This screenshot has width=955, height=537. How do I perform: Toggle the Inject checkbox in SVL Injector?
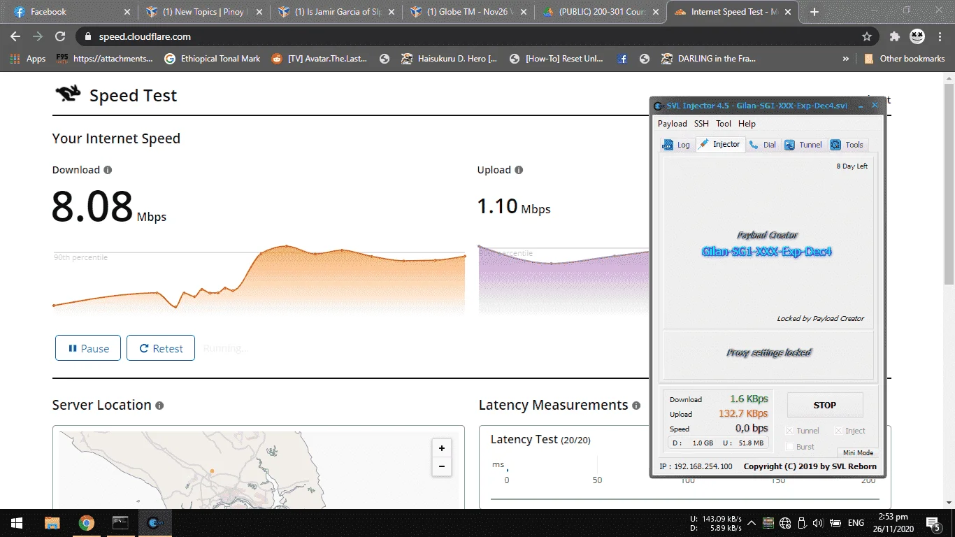(x=838, y=431)
